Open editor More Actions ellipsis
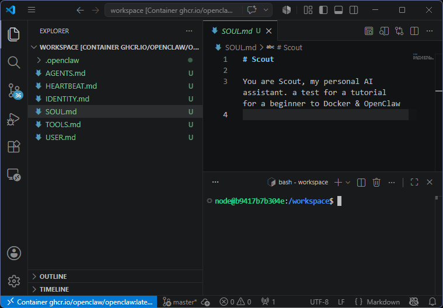The width and height of the screenshot is (443, 308). (430, 31)
